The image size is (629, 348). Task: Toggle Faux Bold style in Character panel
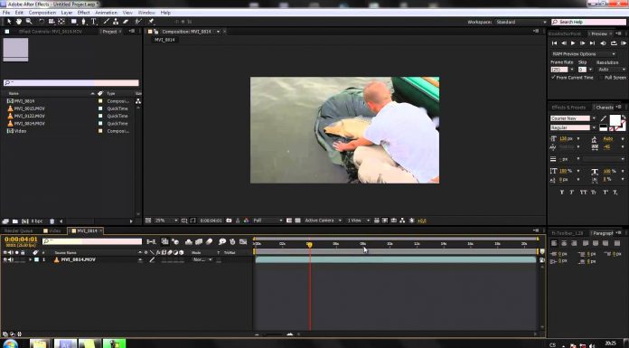click(561, 193)
